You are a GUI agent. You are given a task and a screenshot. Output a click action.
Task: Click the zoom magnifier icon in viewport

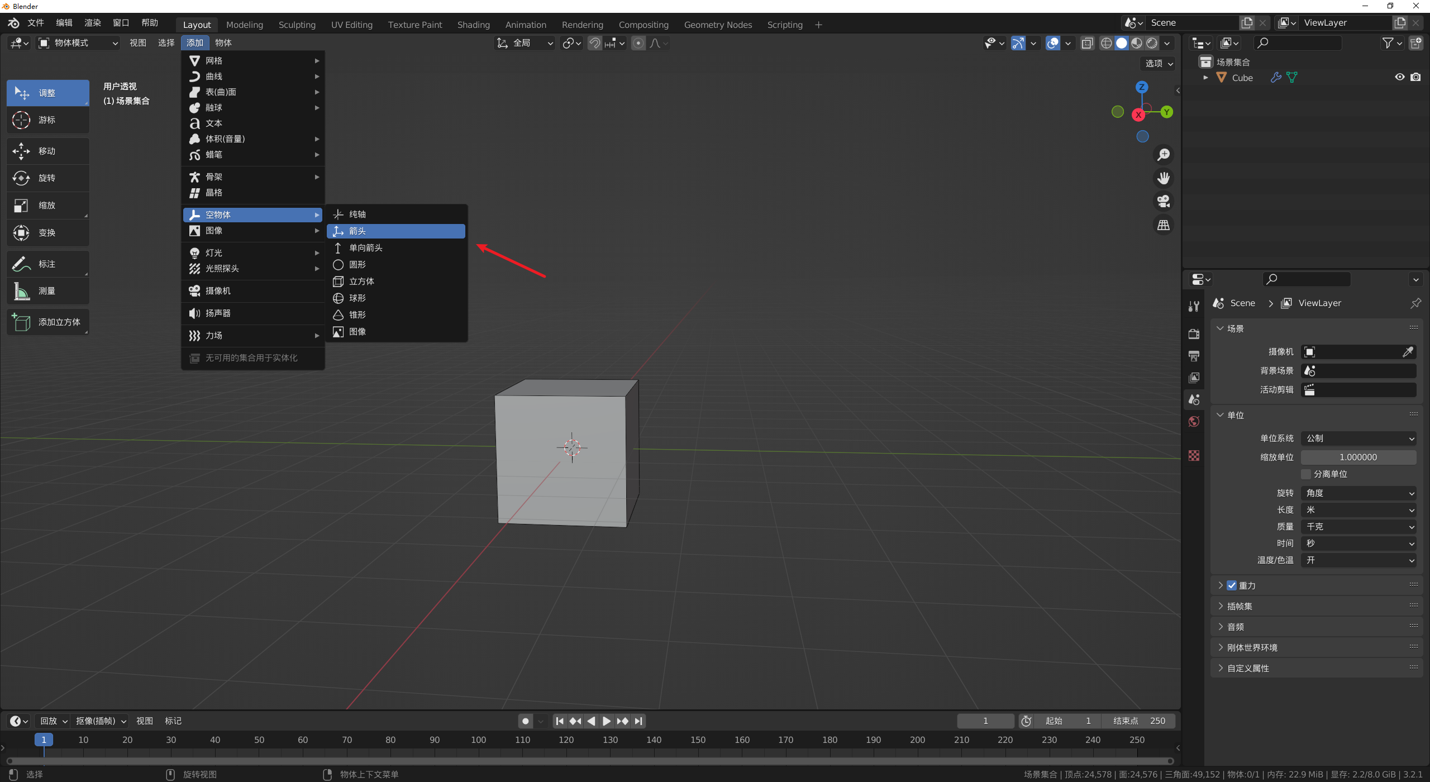[x=1164, y=155]
